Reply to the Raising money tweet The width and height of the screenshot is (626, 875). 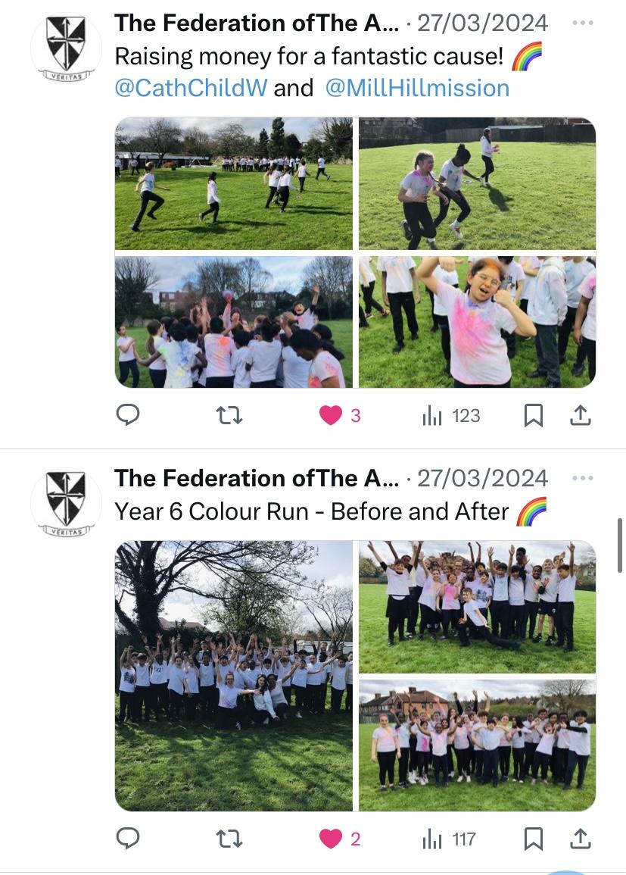(x=128, y=415)
